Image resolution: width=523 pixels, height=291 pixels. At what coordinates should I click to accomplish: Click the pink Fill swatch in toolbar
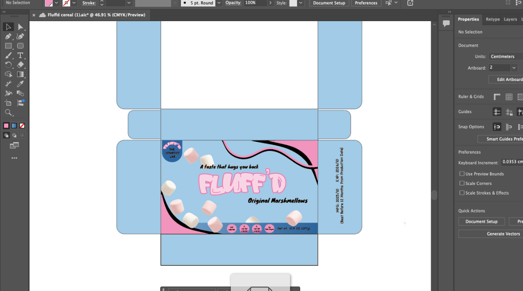(6, 126)
